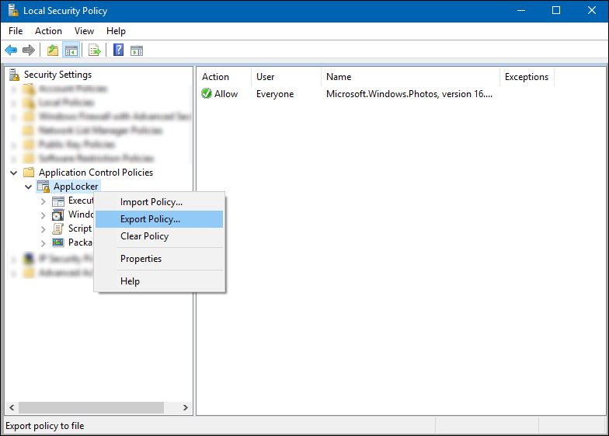Click the tree pane horizontal scrollbar right arrow

click(x=186, y=407)
